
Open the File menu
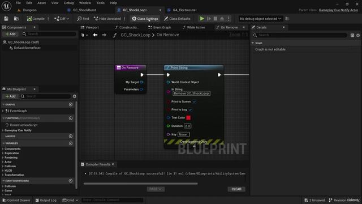[x=18, y=3]
